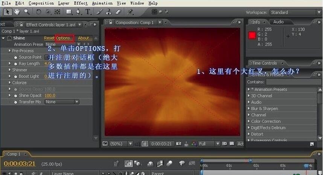Select the Brush tool
This screenshot has width=323, height=175.
[x=99, y=12]
